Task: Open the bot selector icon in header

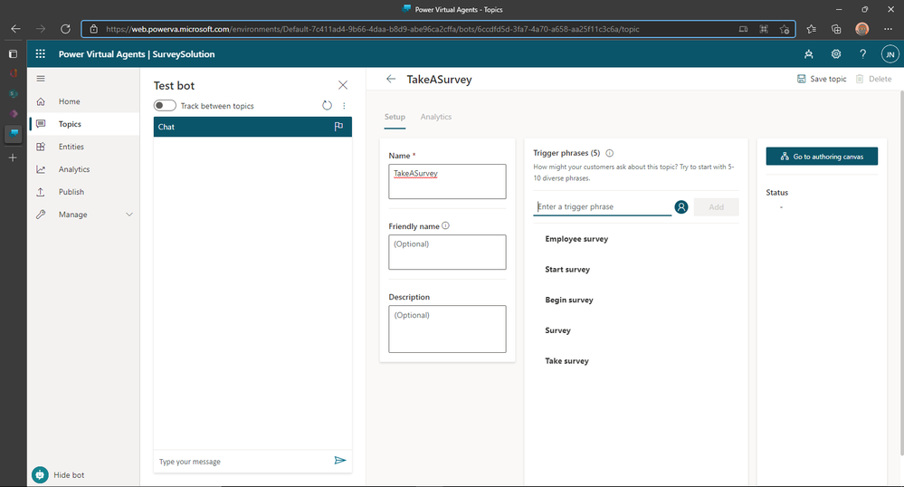Action: tap(809, 54)
